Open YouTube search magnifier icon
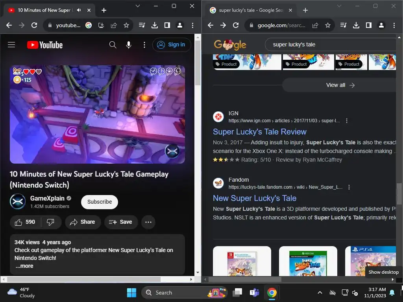The height and width of the screenshot is (302, 403). coord(113,45)
